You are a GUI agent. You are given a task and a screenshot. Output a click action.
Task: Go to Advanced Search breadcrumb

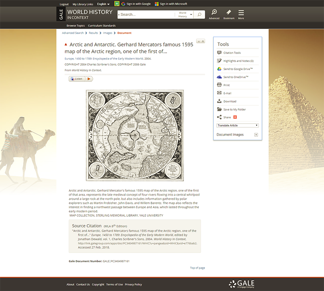[73, 33]
